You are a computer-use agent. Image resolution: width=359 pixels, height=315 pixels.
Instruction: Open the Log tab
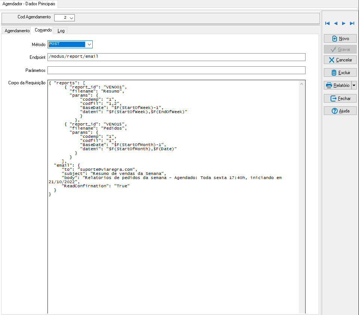point(61,31)
